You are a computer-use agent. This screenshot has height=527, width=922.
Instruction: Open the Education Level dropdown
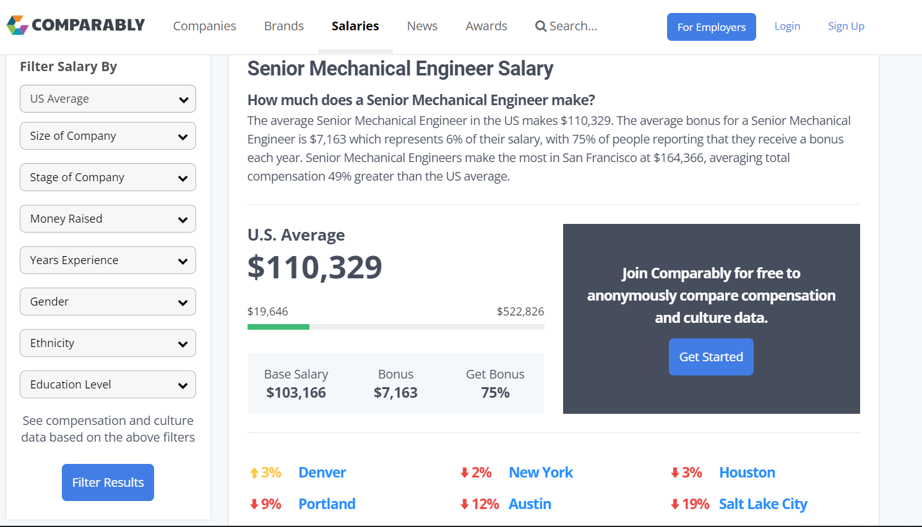(x=108, y=385)
